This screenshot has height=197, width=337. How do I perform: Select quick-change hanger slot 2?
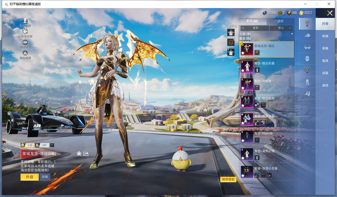point(231,33)
